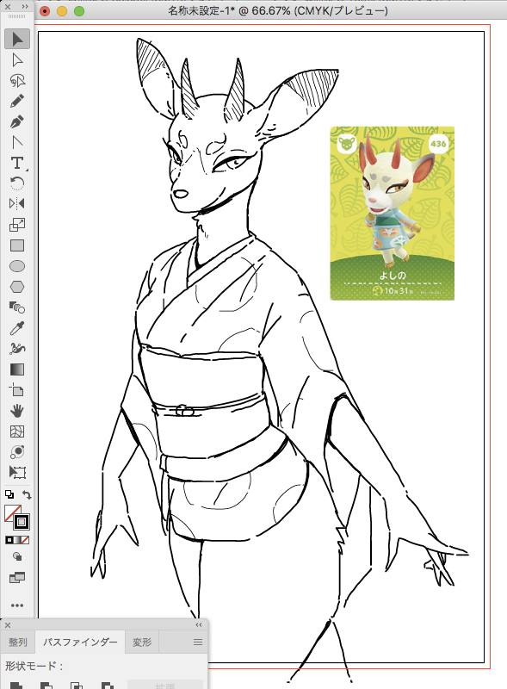
Task: Open the Change Screen Mode icon
Action: pos(17,577)
